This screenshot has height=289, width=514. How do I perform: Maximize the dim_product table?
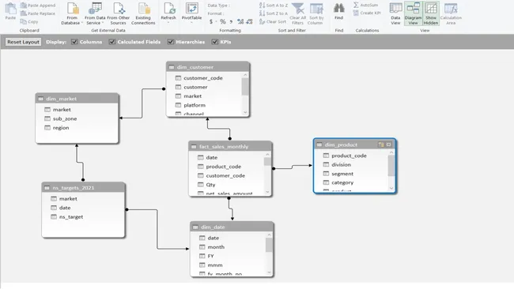389,144
